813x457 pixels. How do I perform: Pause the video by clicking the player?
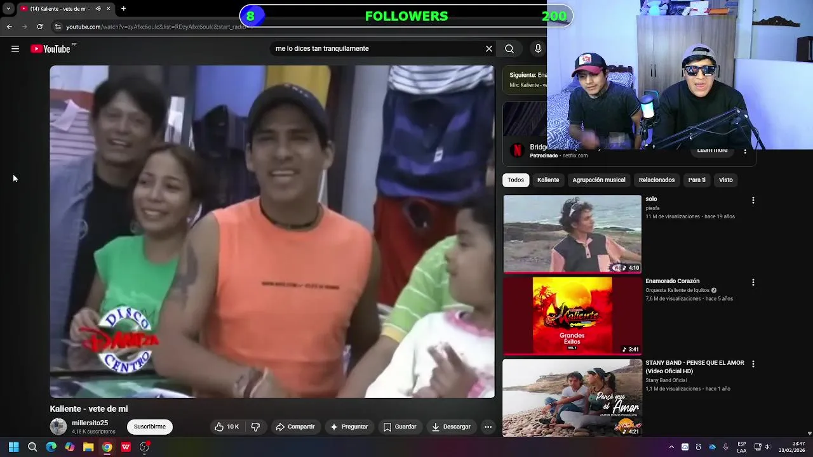(x=272, y=232)
